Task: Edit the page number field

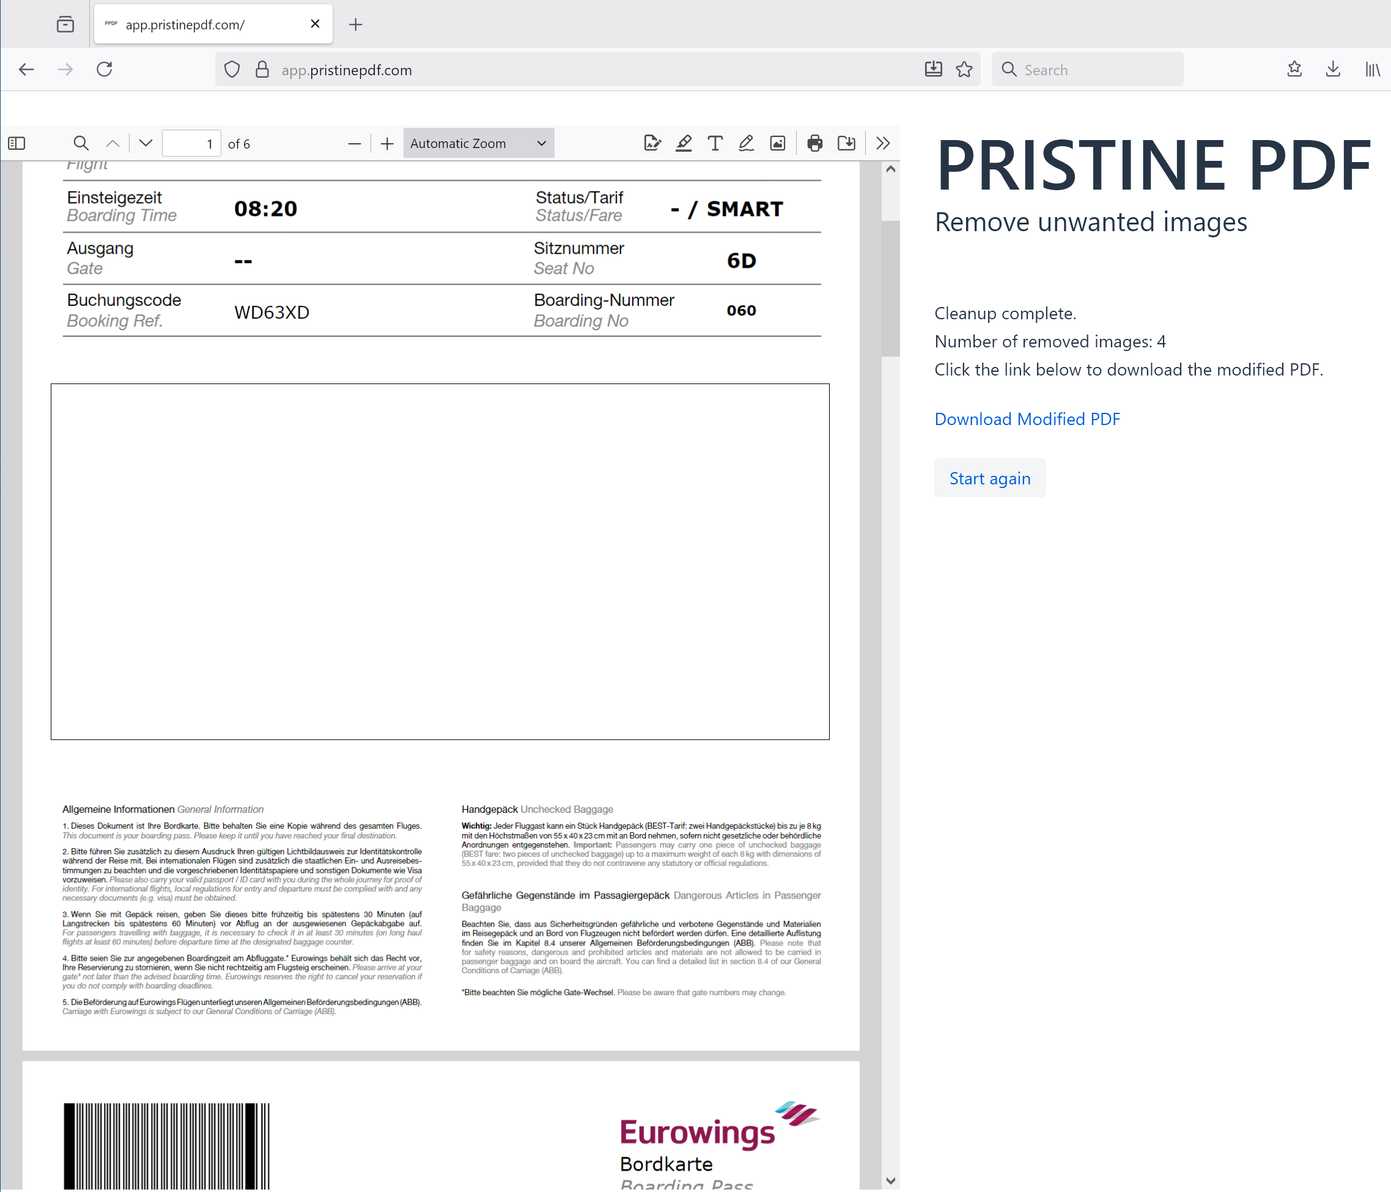Action: pyautogui.click(x=191, y=143)
